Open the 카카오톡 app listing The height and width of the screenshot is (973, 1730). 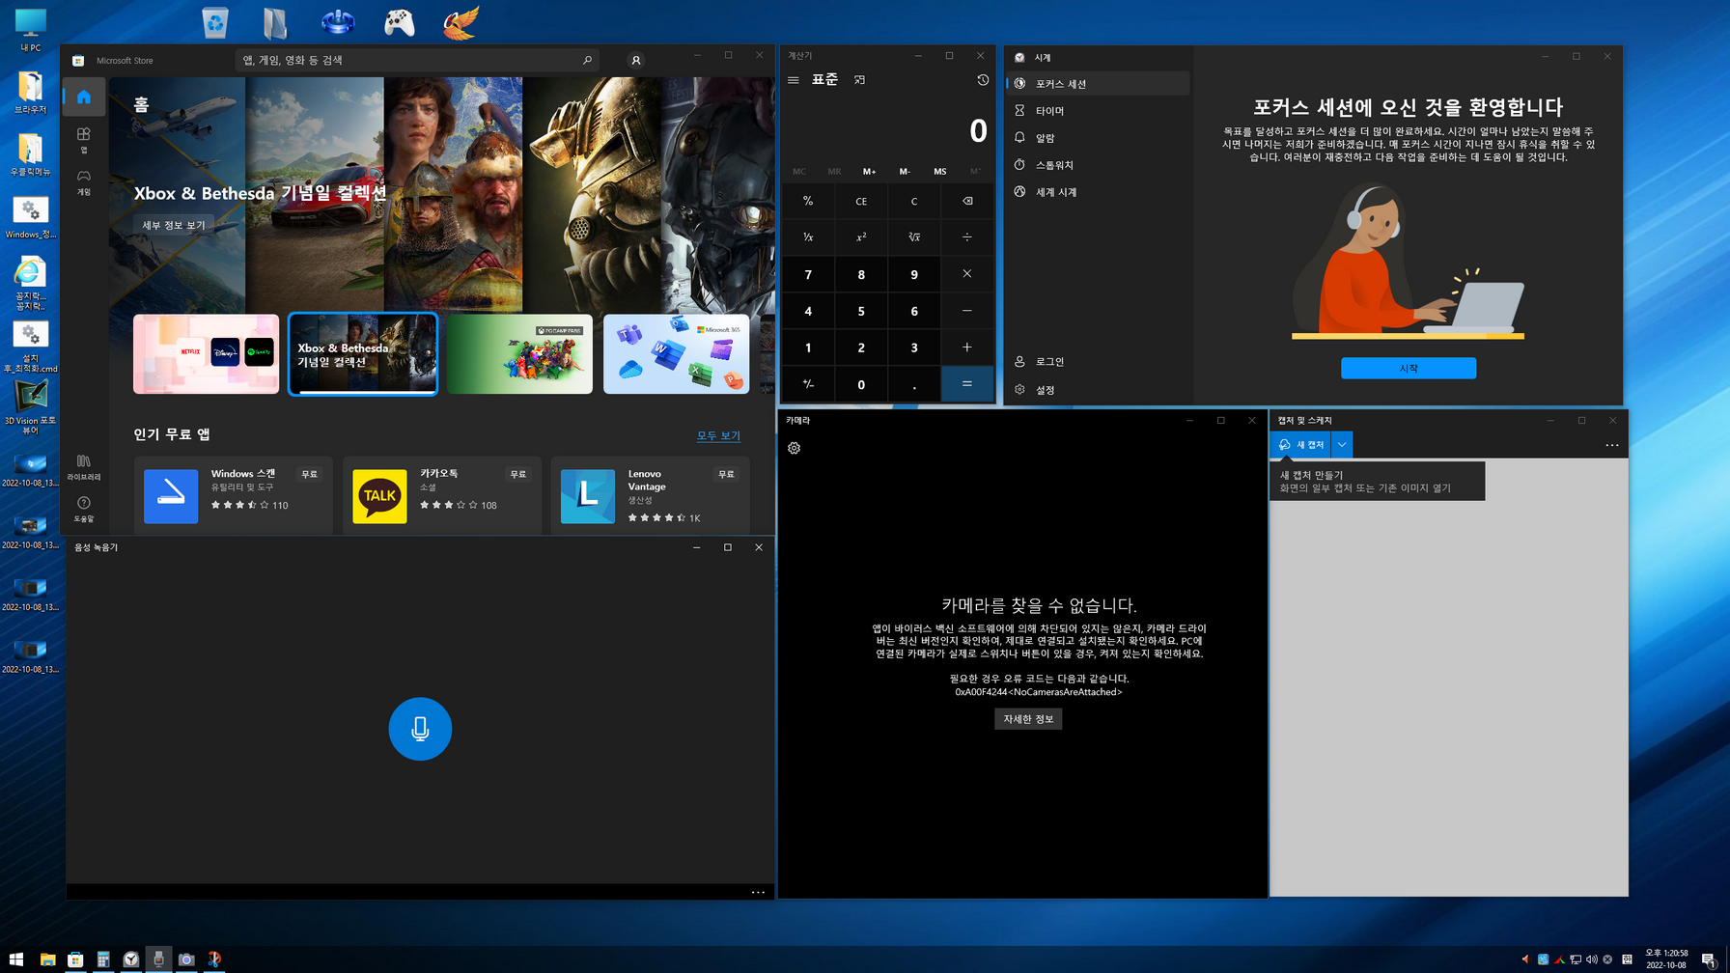[x=442, y=495]
